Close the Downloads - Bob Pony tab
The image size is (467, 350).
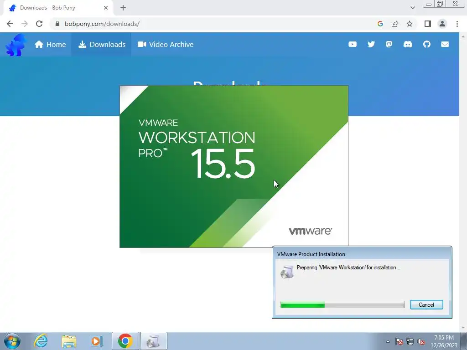click(106, 8)
